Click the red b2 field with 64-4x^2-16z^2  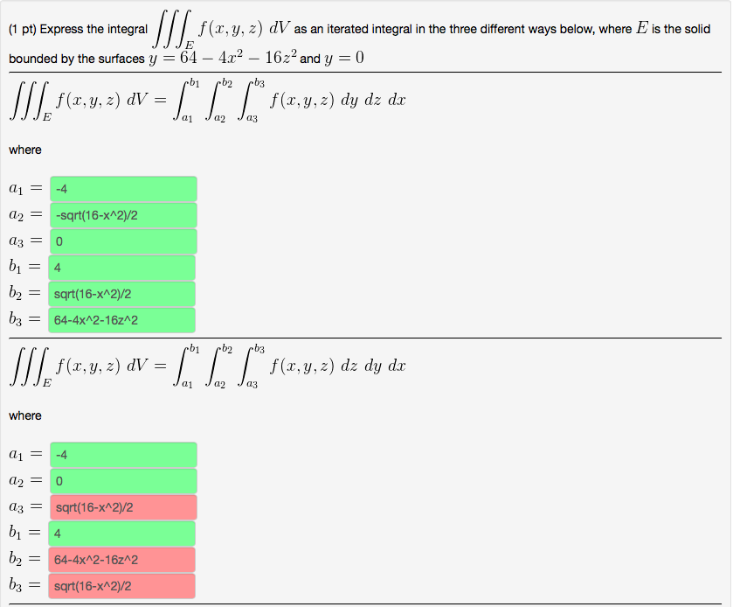(x=122, y=559)
